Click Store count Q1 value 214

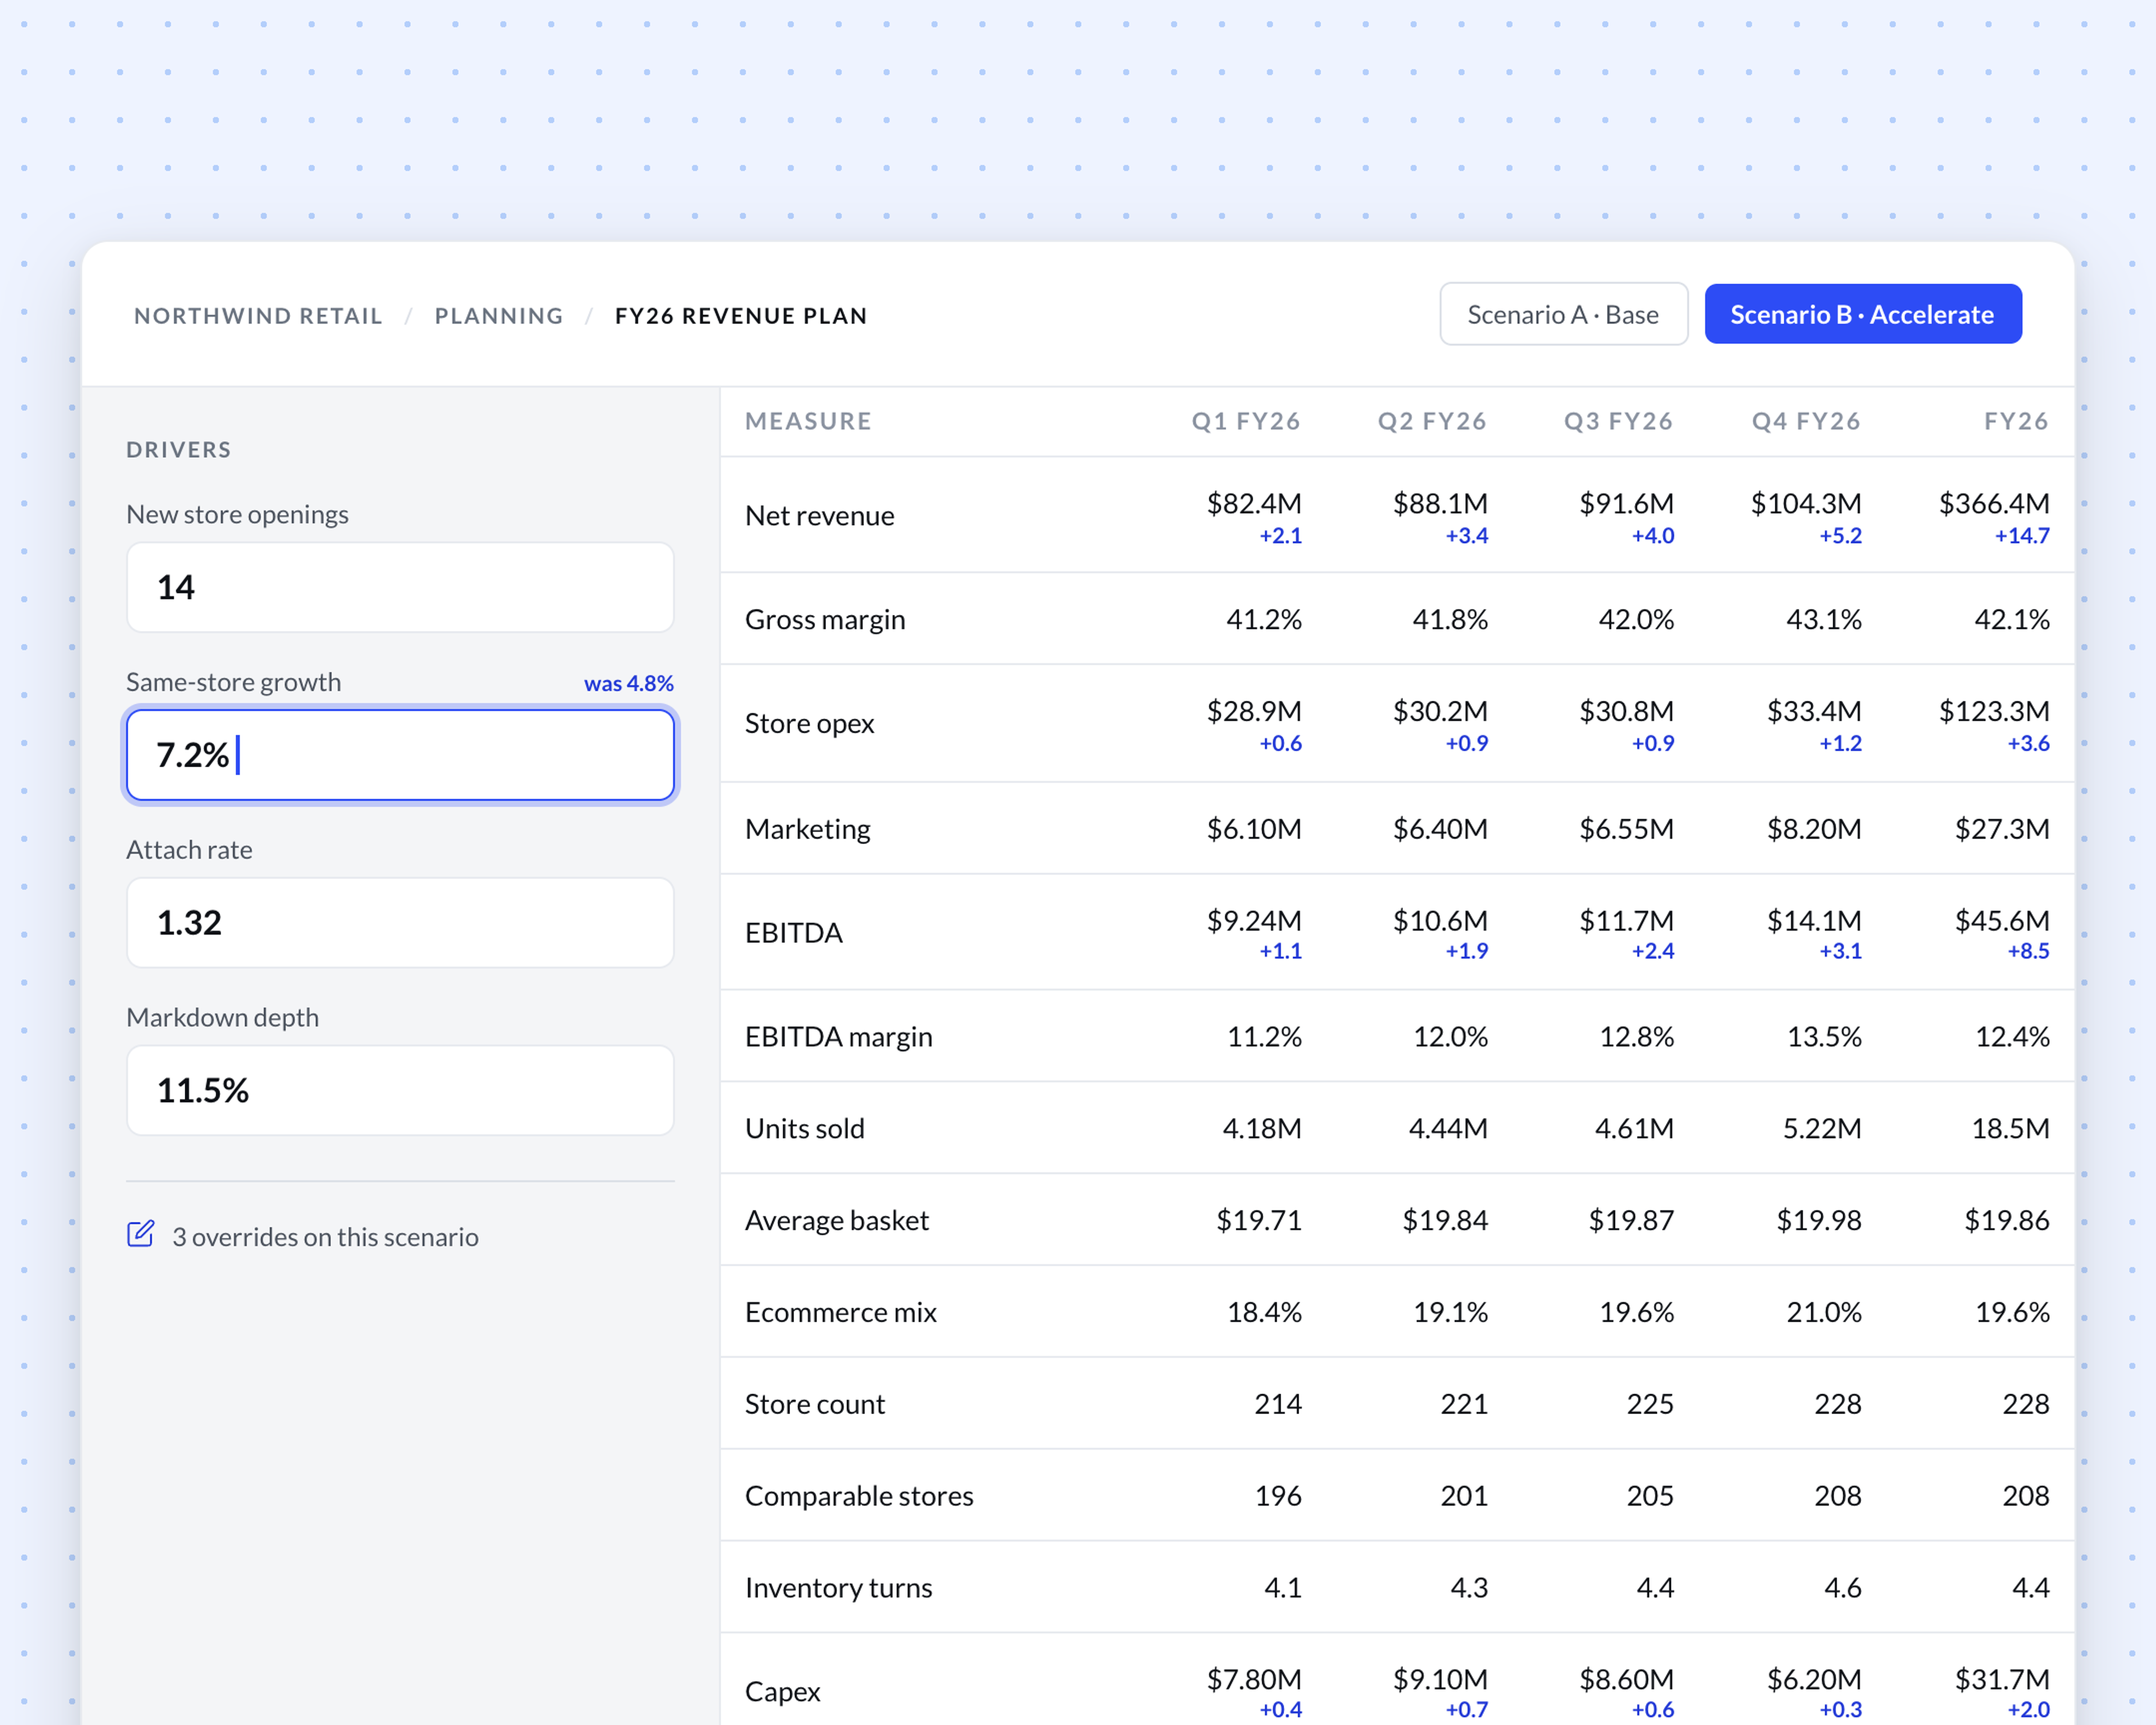[1278, 1405]
